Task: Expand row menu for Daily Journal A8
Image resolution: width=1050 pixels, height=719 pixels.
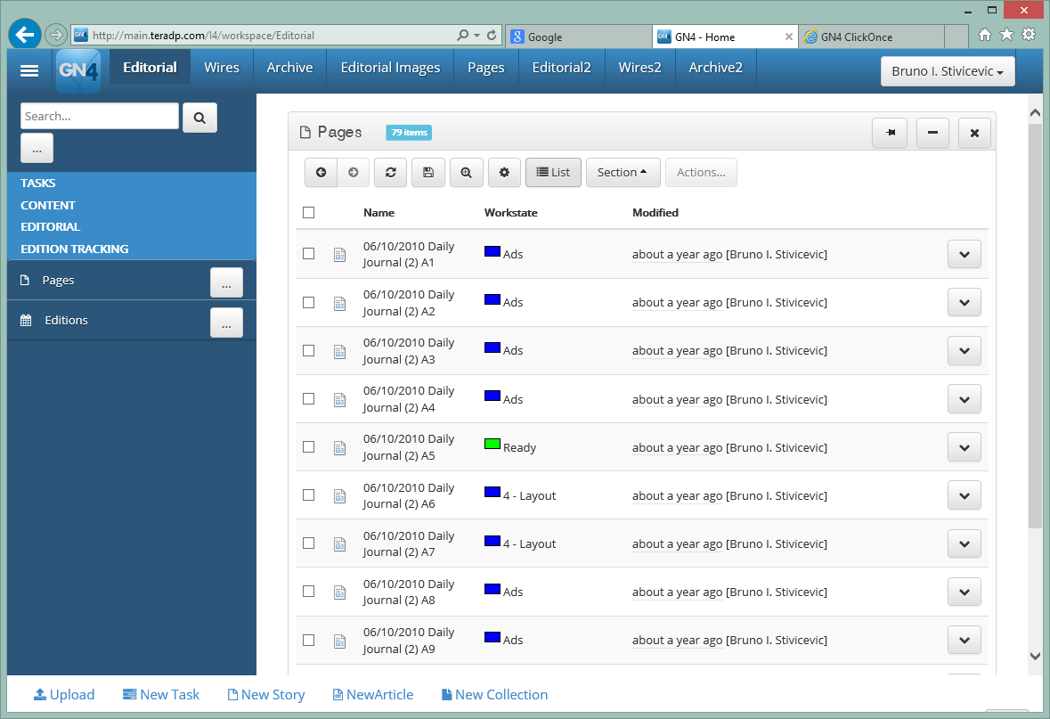Action: point(965,592)
